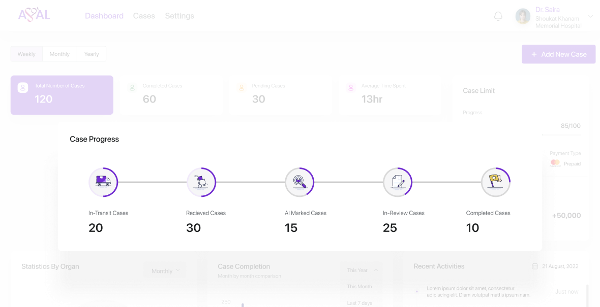600x307 pixels.
Task: Click the In-Transit truck icon
Action: (103, 182)
